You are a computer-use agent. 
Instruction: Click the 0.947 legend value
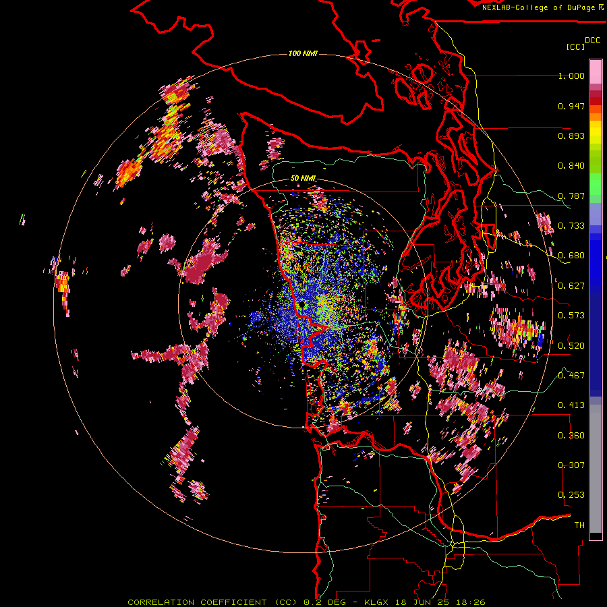point(571,106)
